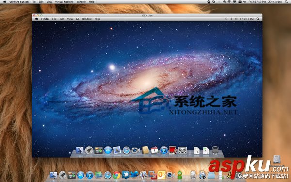Open guest File menu inside VM window

[54, 19]
